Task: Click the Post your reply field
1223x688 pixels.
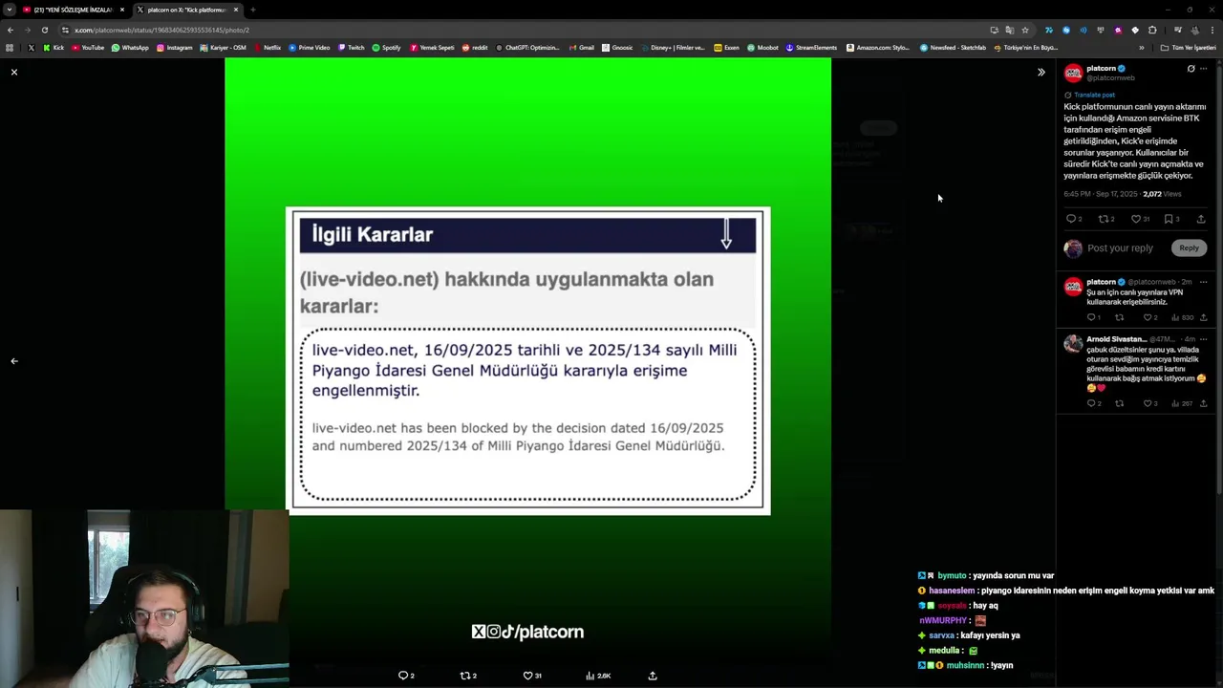Action: click(1120, 248)
